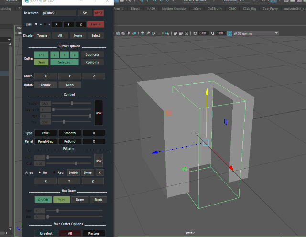The image size is (306, 237).
Task: Click the red X-axis move arrow
Action: [231, 168]
